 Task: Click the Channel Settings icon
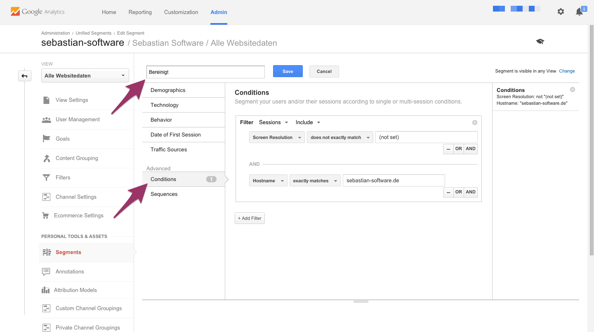(x=47, y=197)
